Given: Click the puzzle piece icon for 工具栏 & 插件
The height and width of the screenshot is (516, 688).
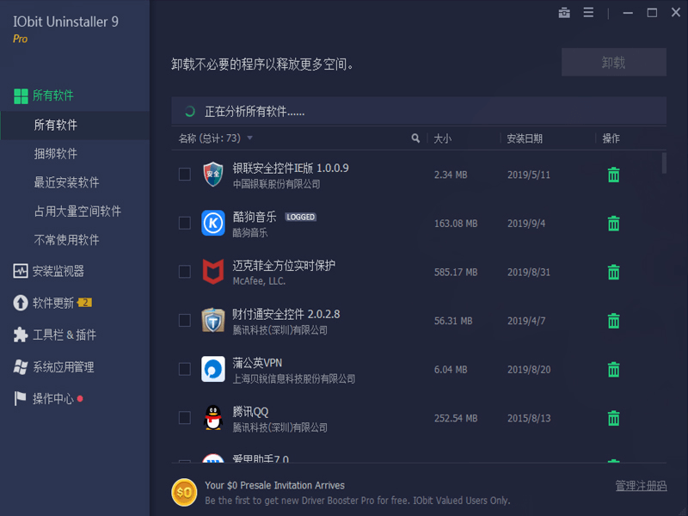Looking at the screenshot, I should point(20,335).
